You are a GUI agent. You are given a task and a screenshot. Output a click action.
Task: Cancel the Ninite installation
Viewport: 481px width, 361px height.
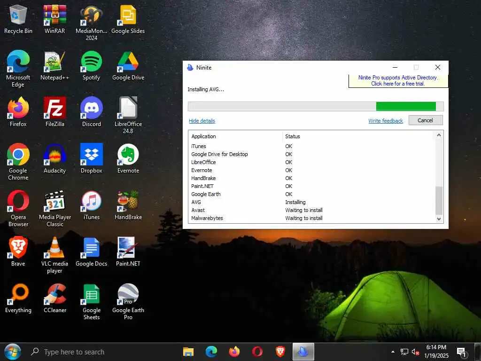[426, 120]
